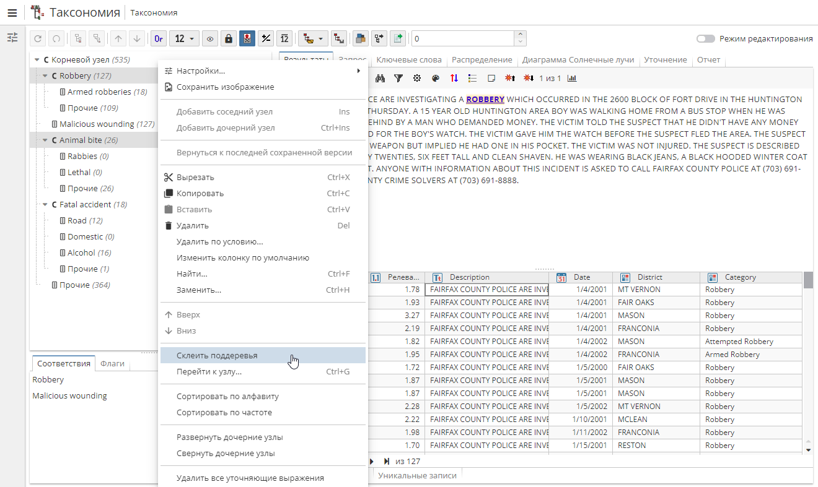
Task: Decrease the numeric spinner value
Action: 521,42
